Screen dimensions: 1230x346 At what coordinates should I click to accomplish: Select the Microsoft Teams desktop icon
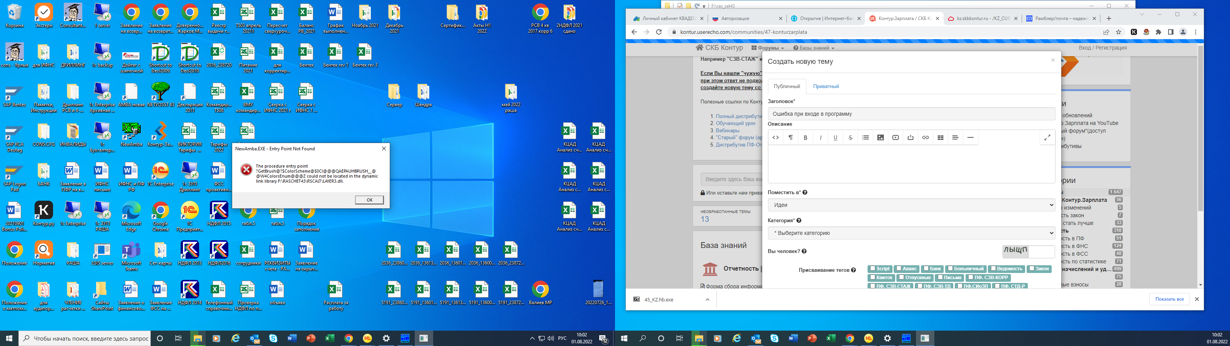tap(131, 257)
